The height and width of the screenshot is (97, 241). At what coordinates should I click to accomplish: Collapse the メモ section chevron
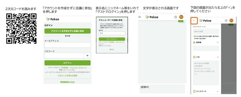point(218,57)
